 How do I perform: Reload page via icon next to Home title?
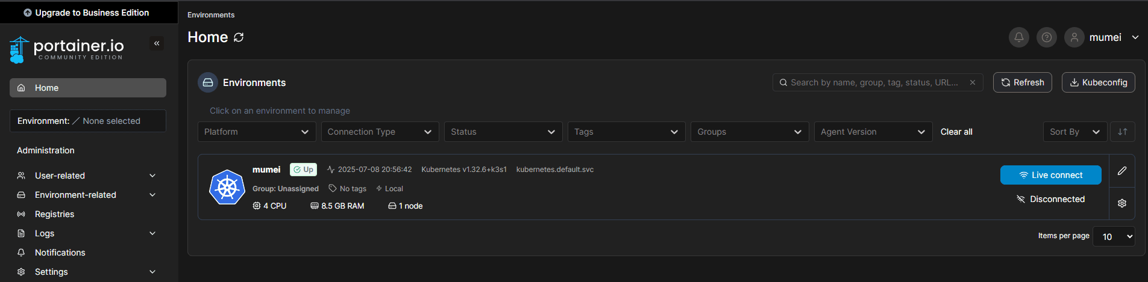tap(239, 37)
